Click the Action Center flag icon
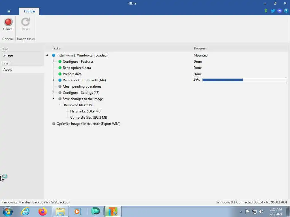The image size is (290, 217). [248, 211]
